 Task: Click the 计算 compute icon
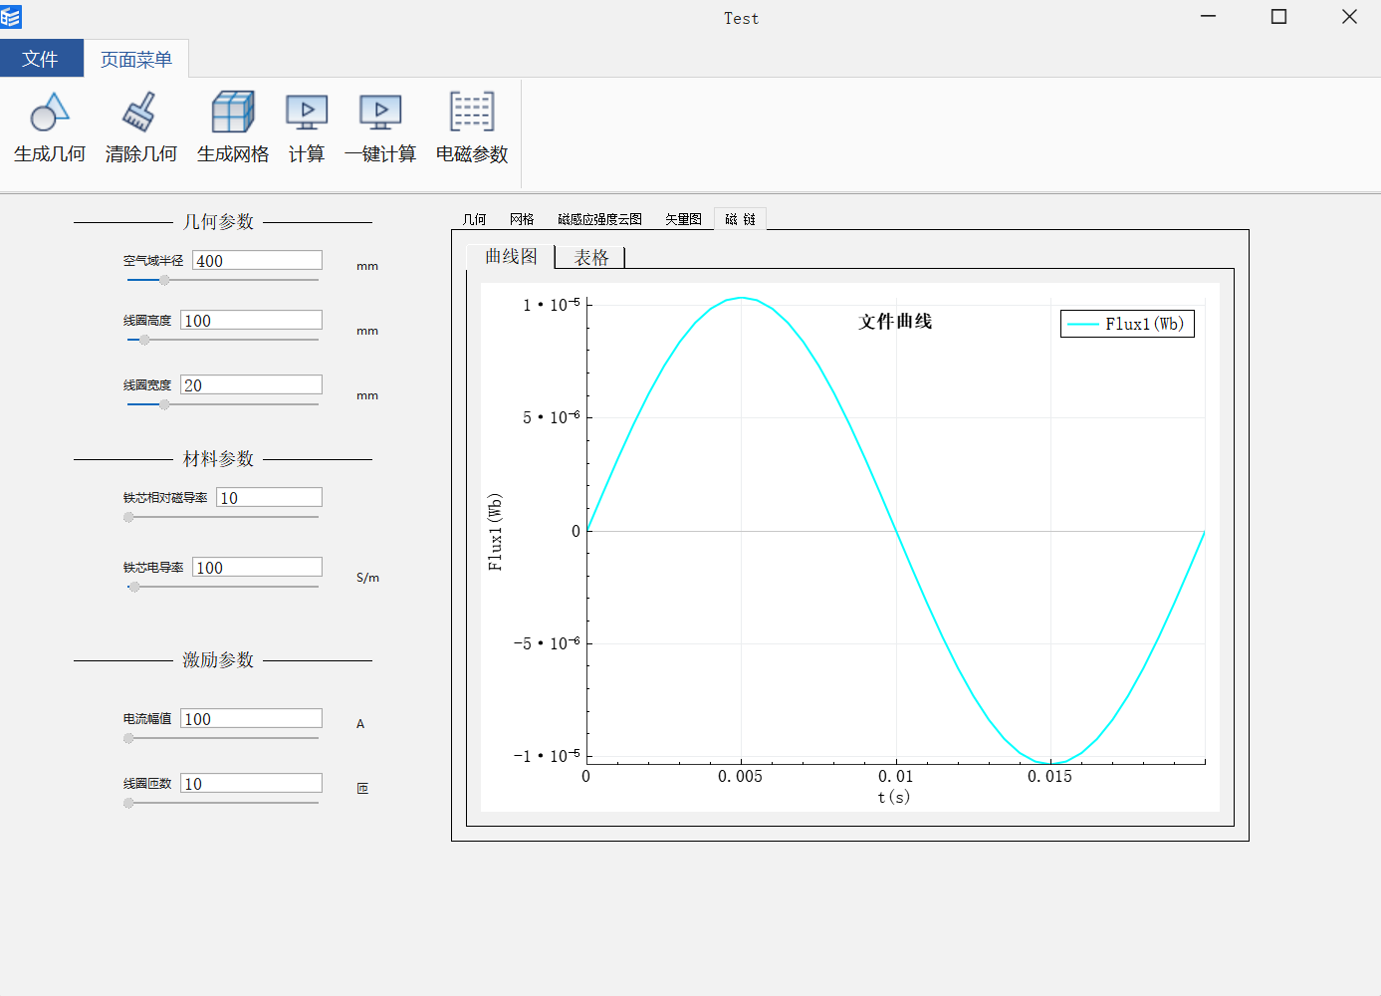pos(307,112)
